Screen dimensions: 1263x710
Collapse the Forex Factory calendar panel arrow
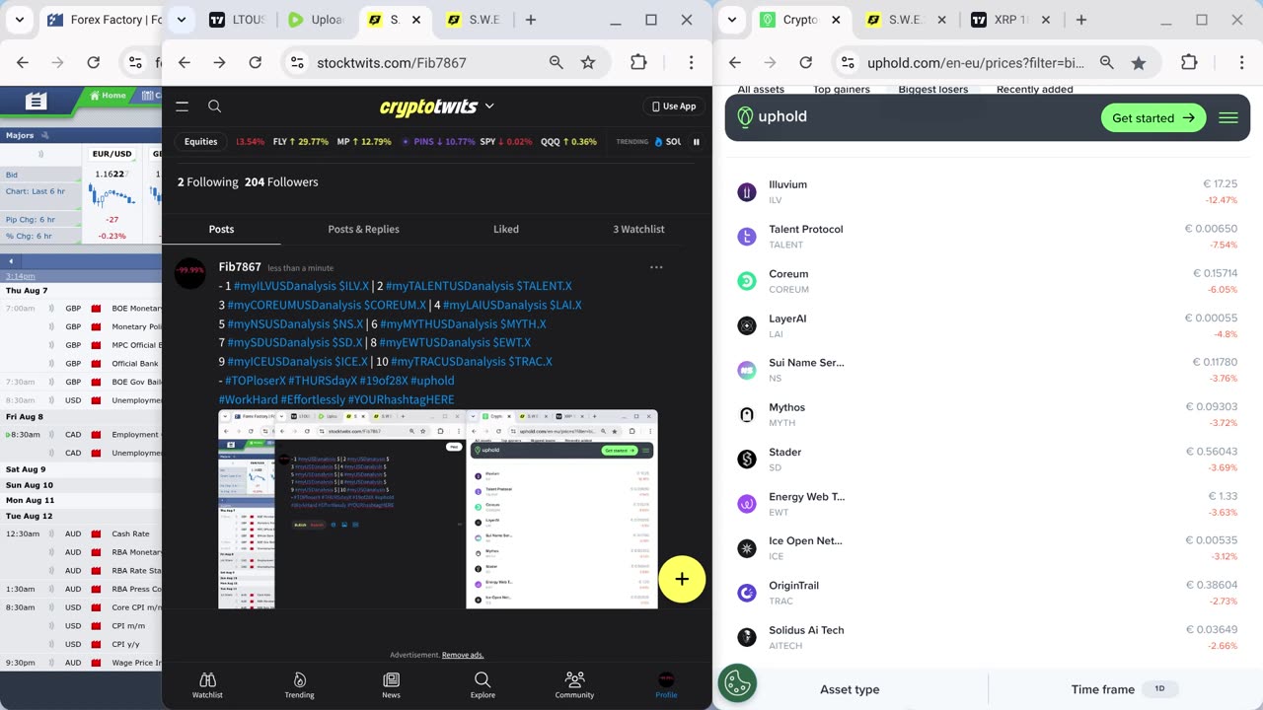pos(11,260)
